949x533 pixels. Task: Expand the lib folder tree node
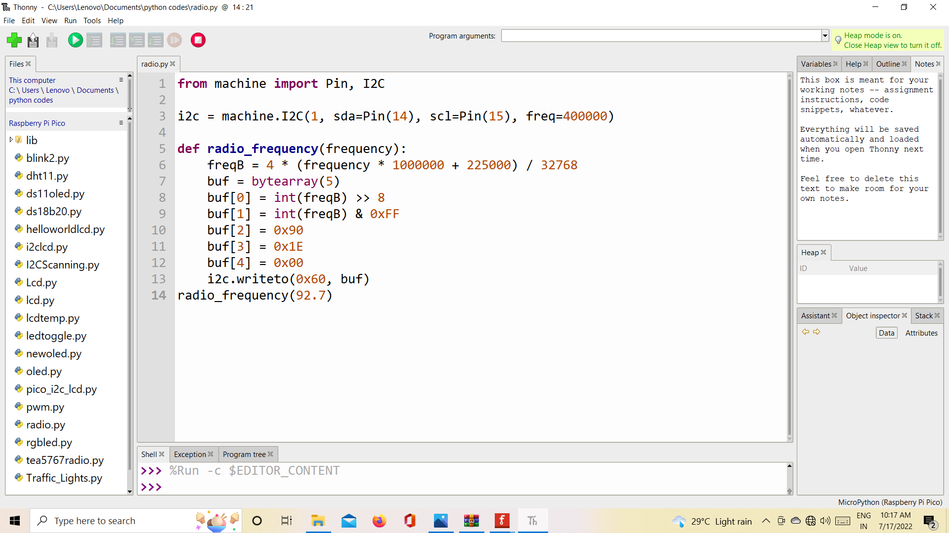(x=11, y=140)
